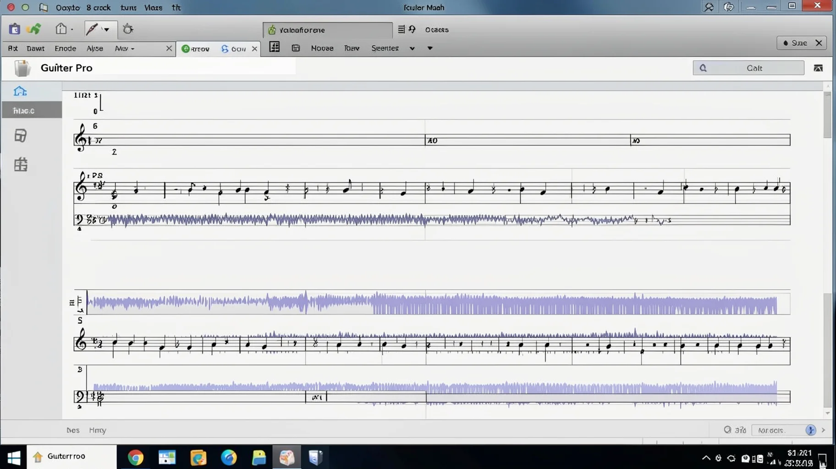Click the purple clipboard icon in toolbar

coord(14,29)
